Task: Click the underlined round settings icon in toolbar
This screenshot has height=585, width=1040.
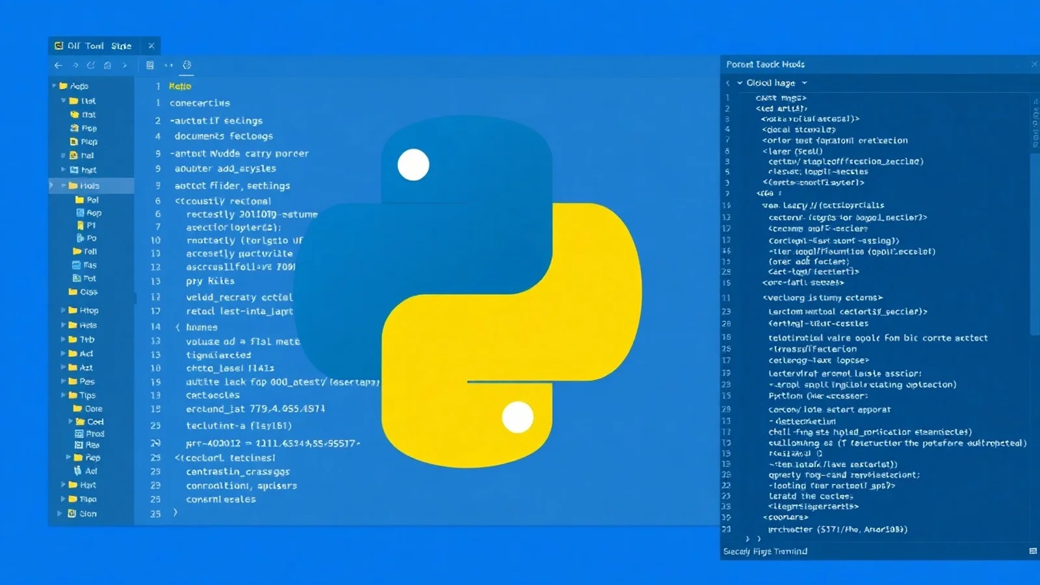Action: click(x=187, y=65)
